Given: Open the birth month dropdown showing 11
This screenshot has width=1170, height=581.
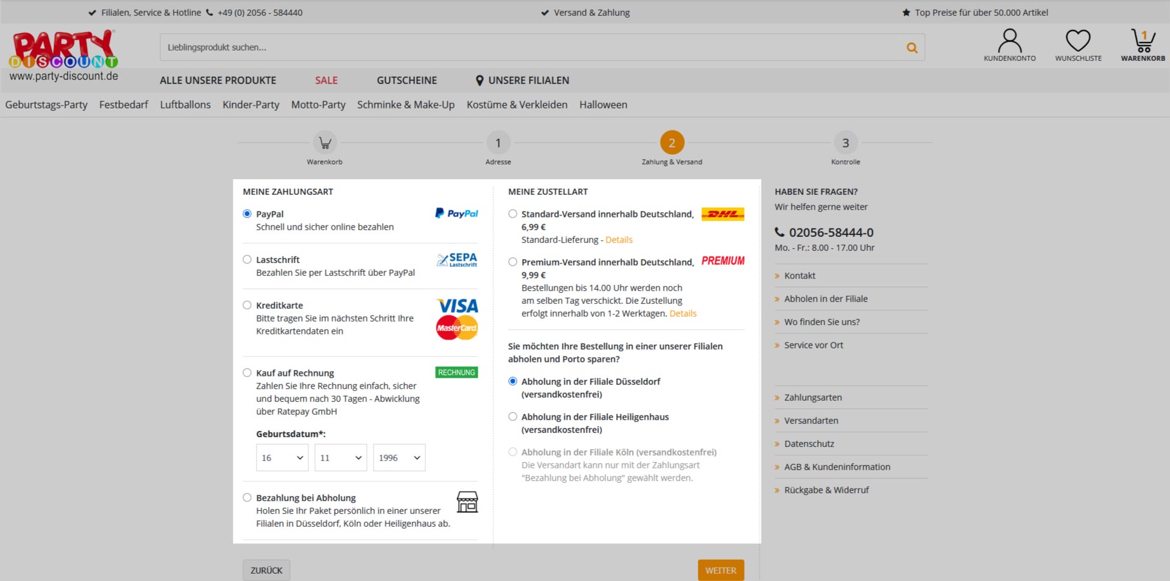Looking at the screenshot, I should 341,457.
